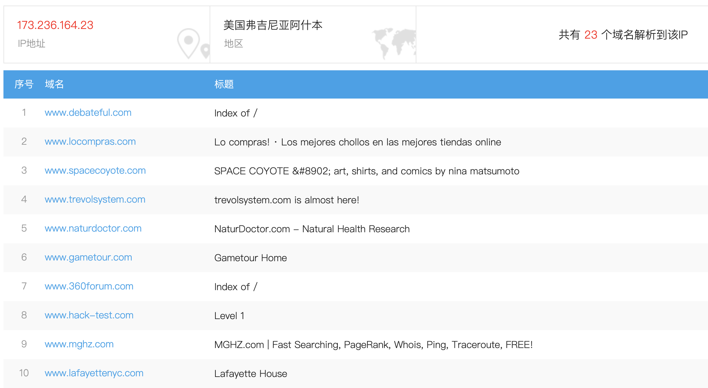The width and height of the screenshot is (708, 388).
Task: Visit www.360forum.com link
Action: [x=89, y=286]
